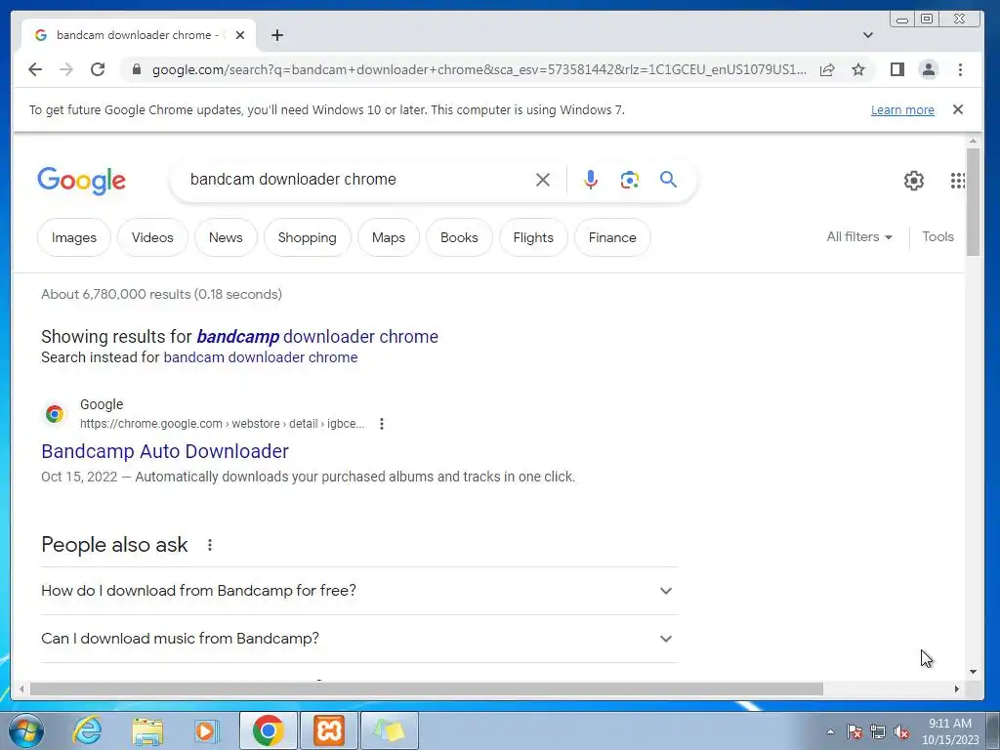Open the Chrome profile avatar
The width and height of the screenshot is (1000, 750).
click(929, 69)
